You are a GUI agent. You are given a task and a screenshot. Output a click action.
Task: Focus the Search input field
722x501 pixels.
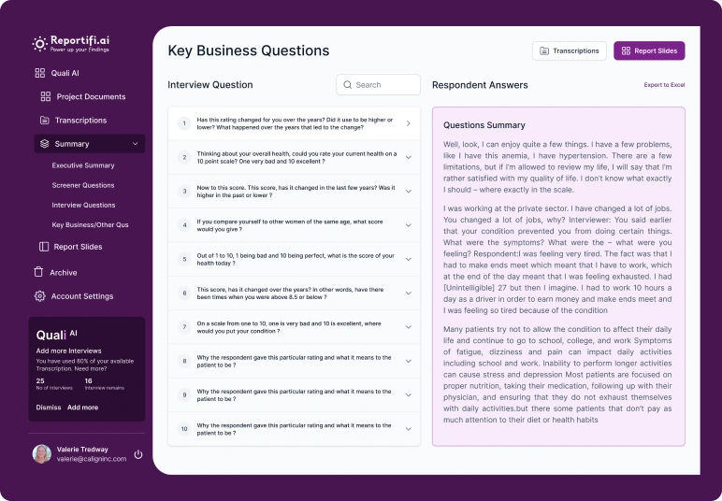pos(379,85)
